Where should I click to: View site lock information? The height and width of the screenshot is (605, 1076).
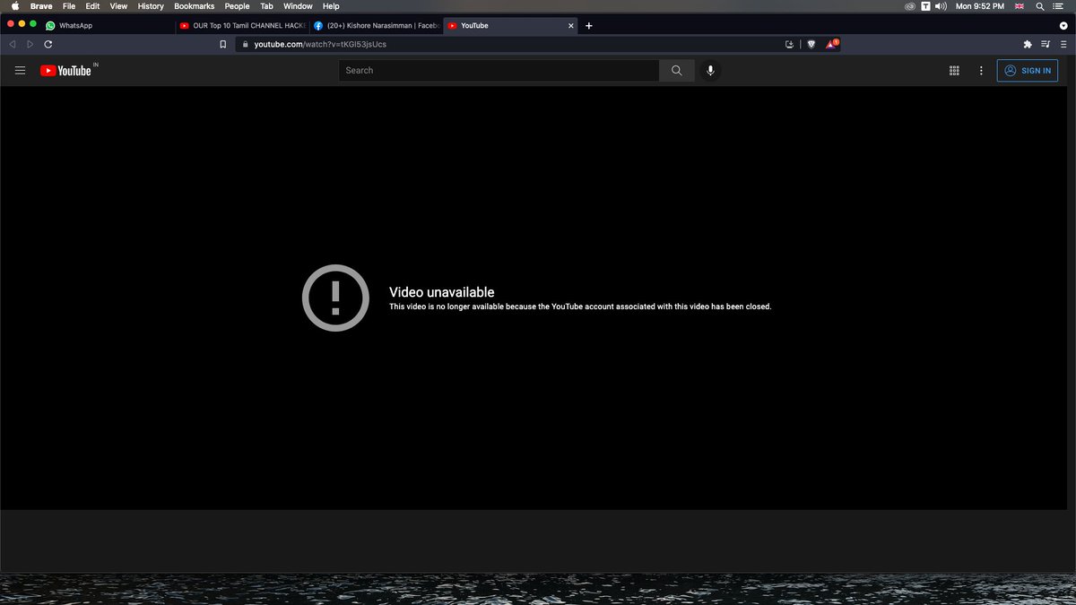(244, 44)
